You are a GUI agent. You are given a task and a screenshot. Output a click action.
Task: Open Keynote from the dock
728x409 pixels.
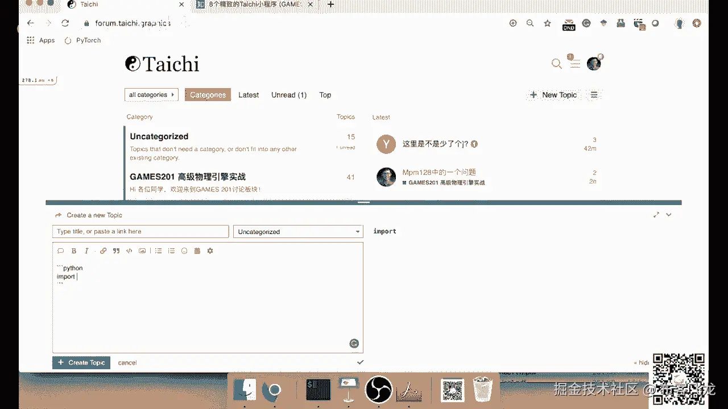tap(348, 389)
